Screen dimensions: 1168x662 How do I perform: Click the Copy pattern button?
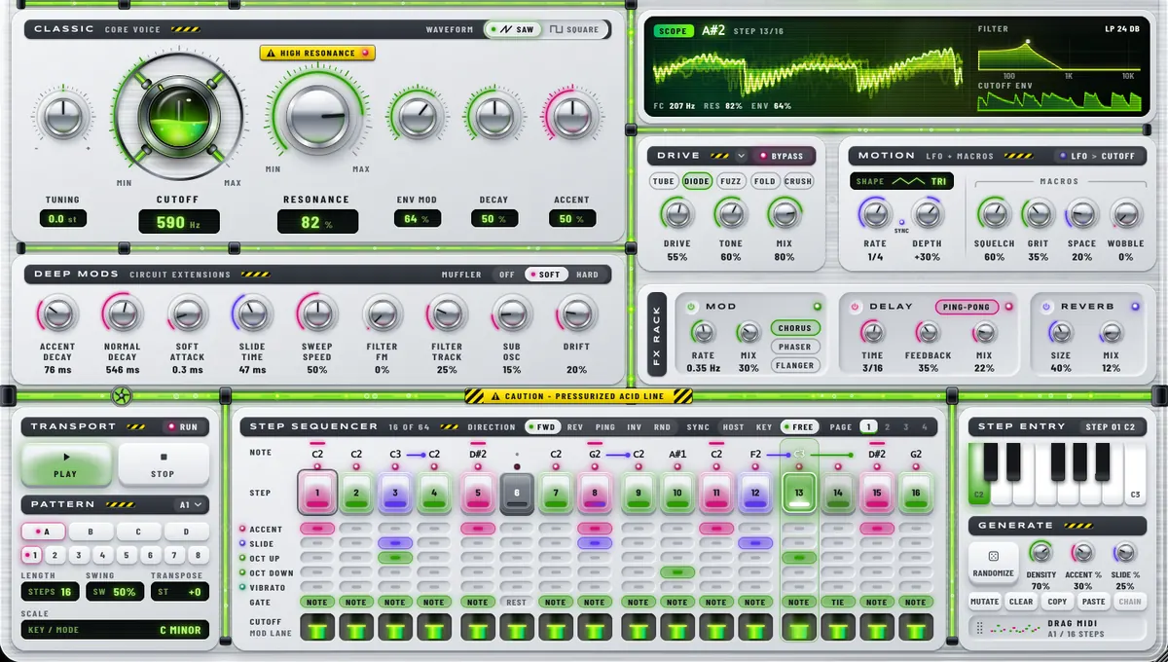[1057, 602]
